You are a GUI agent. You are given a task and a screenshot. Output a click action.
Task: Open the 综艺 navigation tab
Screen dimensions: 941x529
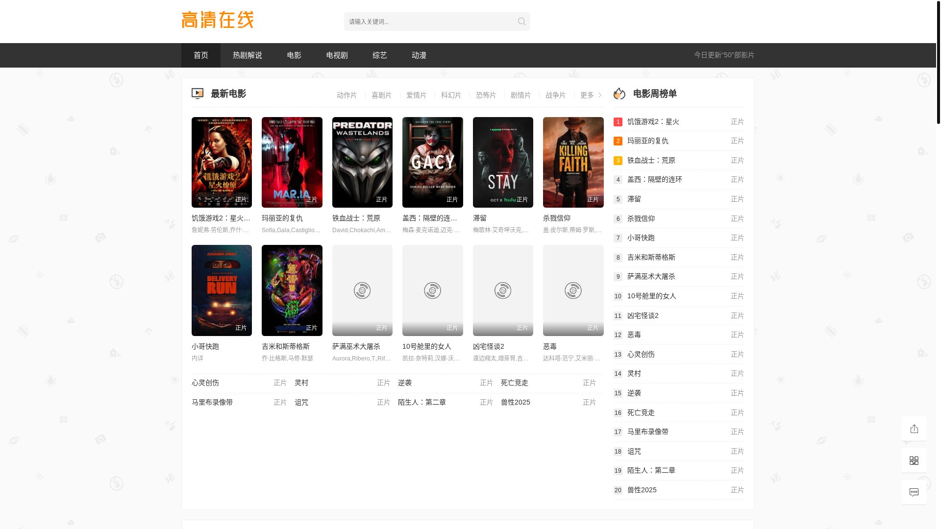coord(380,55)
